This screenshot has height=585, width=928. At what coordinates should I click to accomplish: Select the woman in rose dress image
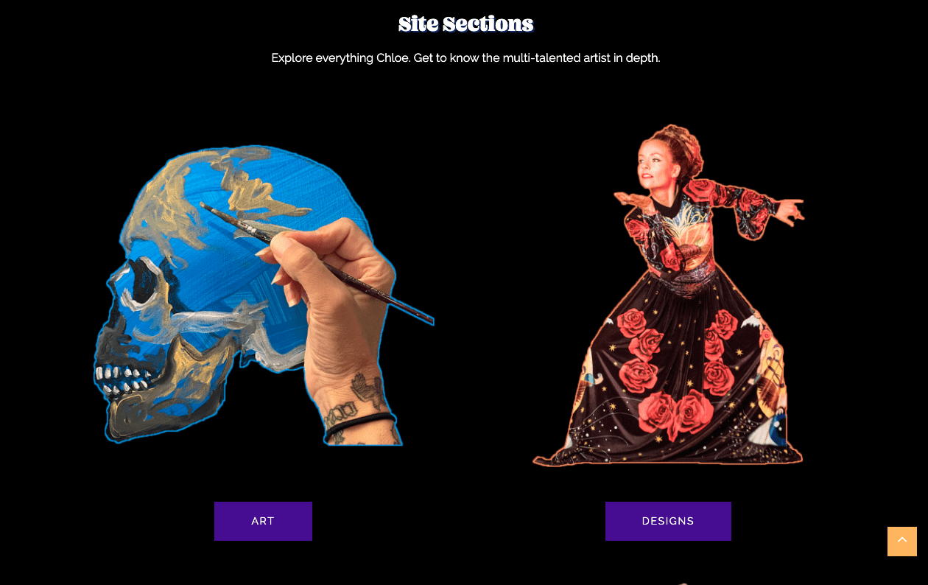[x=669, y=295]
